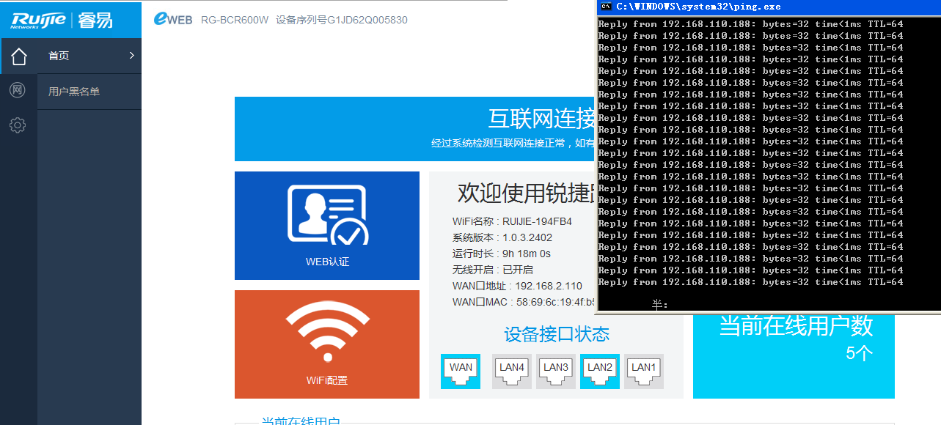Viewport: 941px width, 425px height.
Task: Select 首页 in the side menu
Action: tap(89, 56)
